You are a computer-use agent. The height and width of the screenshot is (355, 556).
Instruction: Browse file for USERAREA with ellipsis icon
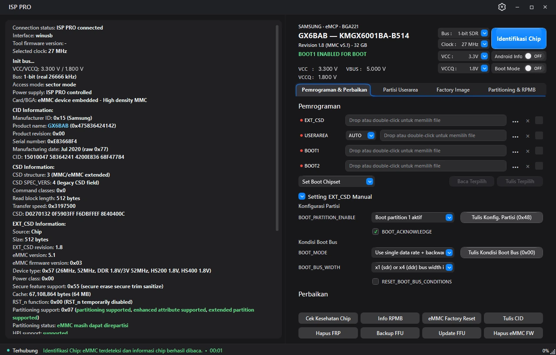pyautogui.click(x=515, y=136)
